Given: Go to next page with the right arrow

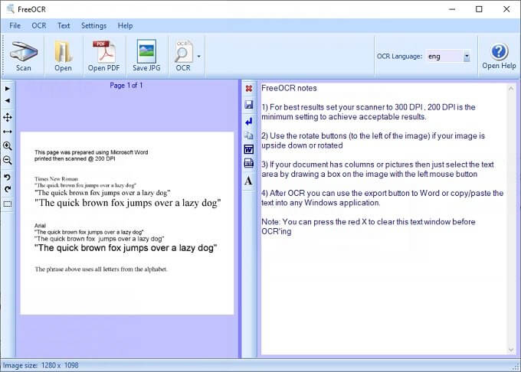Looking at the screenshot, I should [8, 89].
